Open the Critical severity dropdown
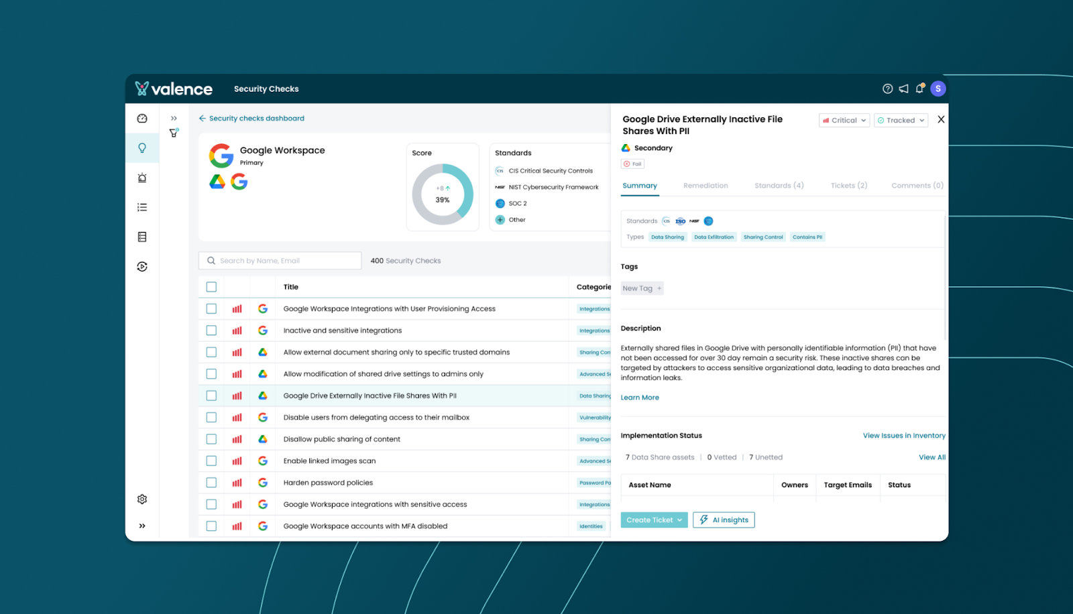This screenshot has width=1073, height=614. [843, 120]
